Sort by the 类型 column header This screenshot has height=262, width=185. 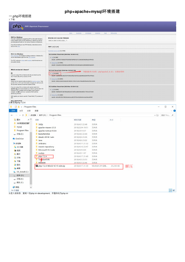click(x=94, y=120)
